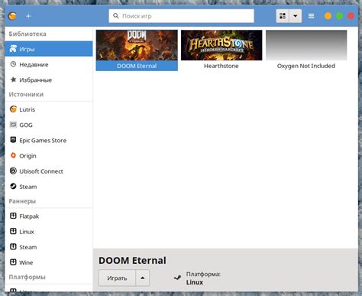Click the Lutris logo in header bar
This screenshot has height=296, width=362.
coord(12,16)
